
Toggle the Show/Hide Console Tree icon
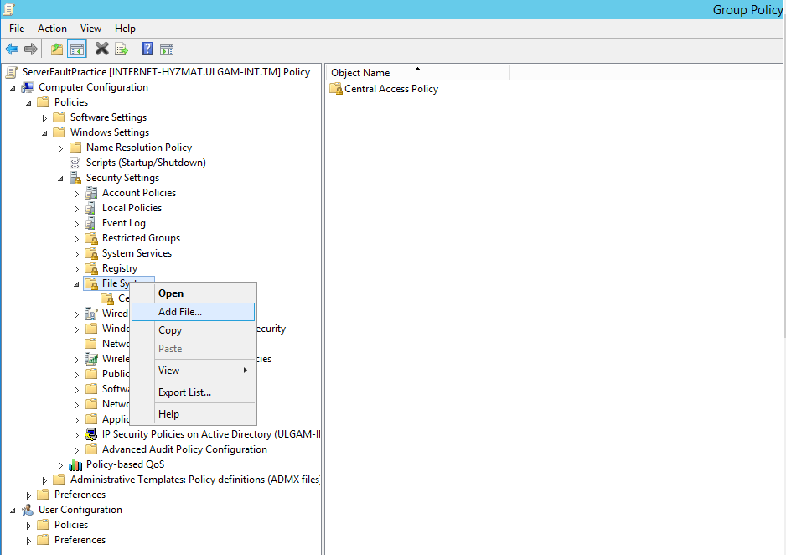click(77, 49)
